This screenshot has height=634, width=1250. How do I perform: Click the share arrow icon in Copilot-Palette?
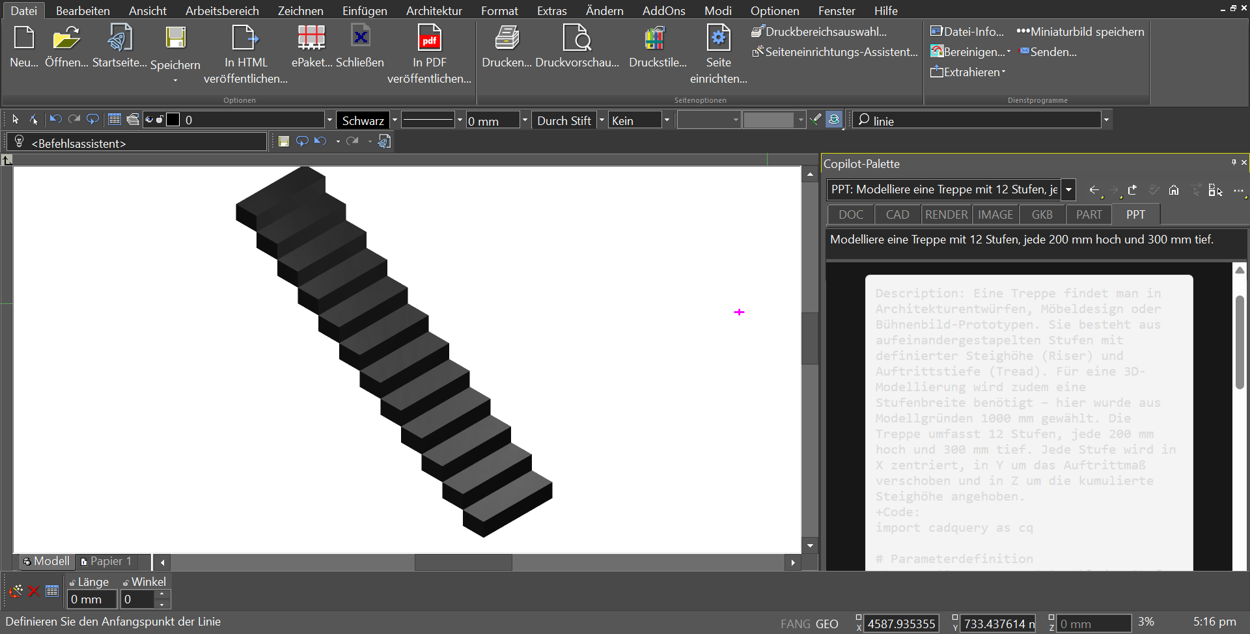point(1133,190)
